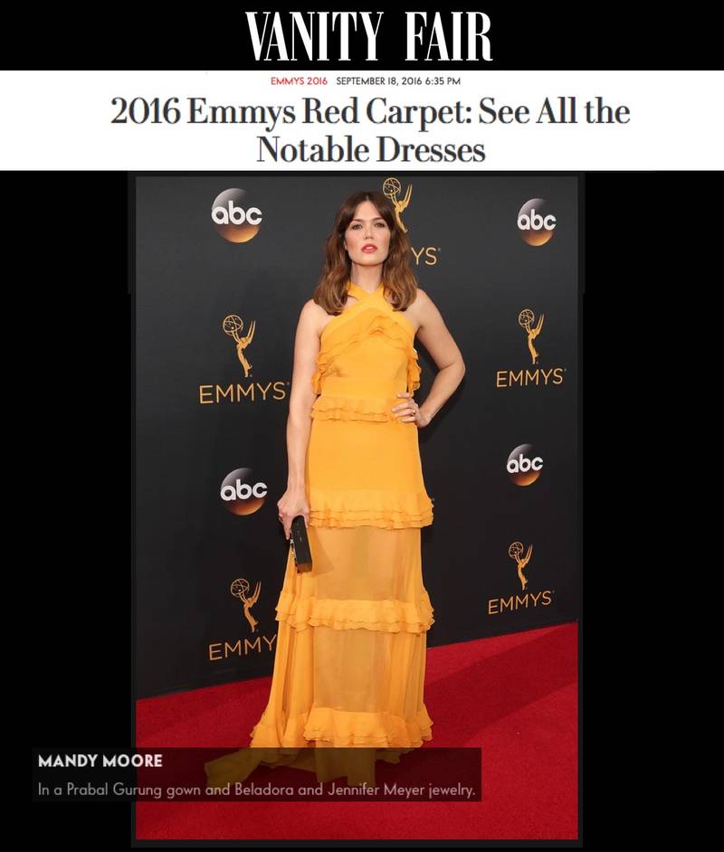
Task: Click the abc logo below right EMMYS text
Action: [x=525, y=464]
